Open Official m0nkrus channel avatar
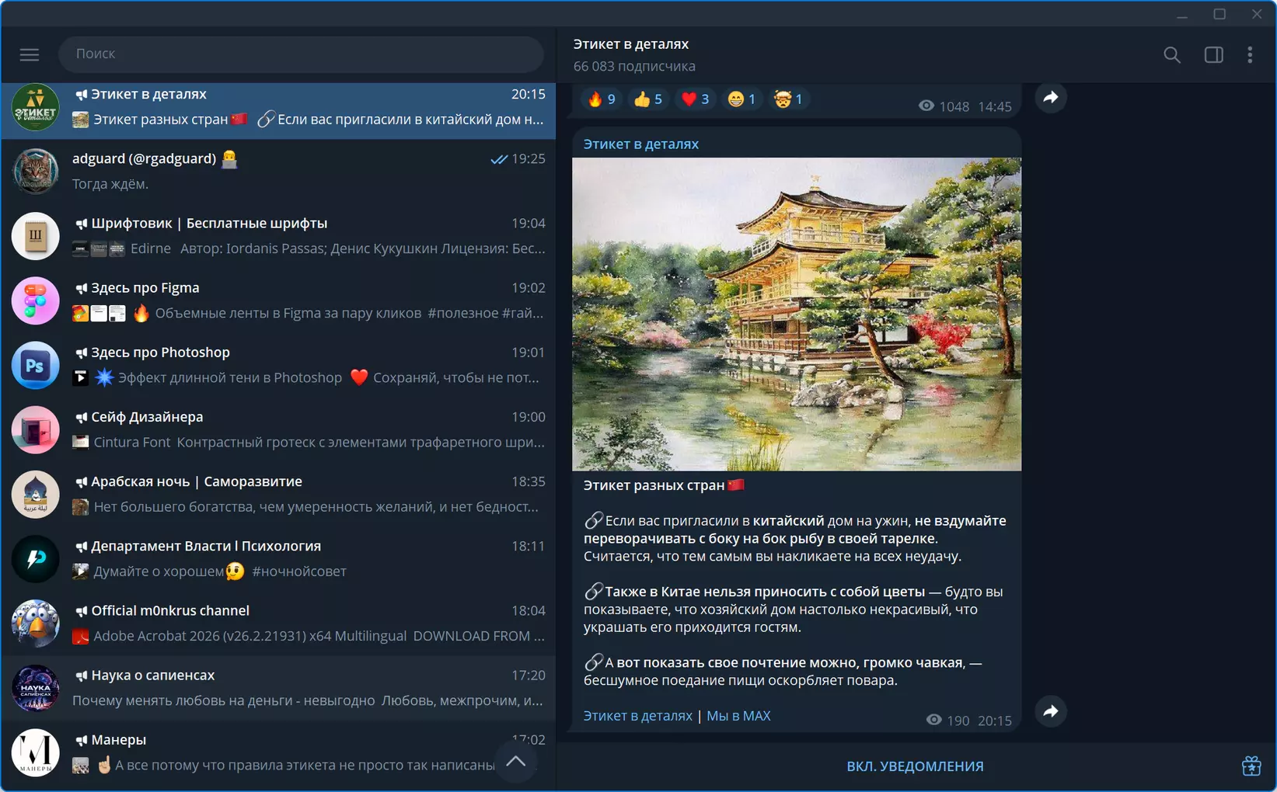The image size is (1277, 792). (36, 623)
